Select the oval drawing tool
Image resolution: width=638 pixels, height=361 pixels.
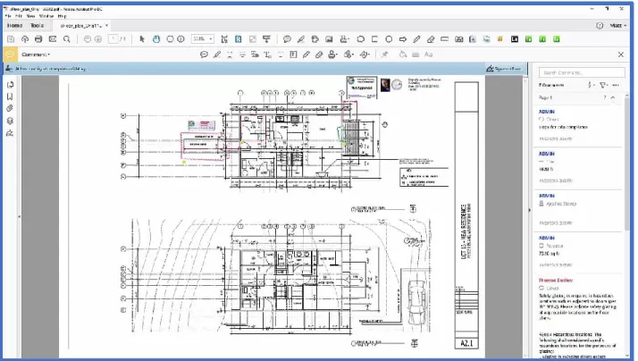(389, 39)
